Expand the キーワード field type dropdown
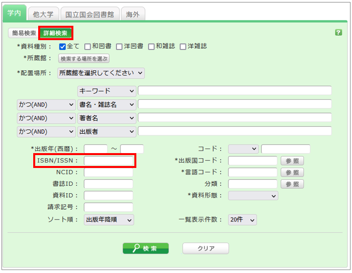 coord(107,91)
